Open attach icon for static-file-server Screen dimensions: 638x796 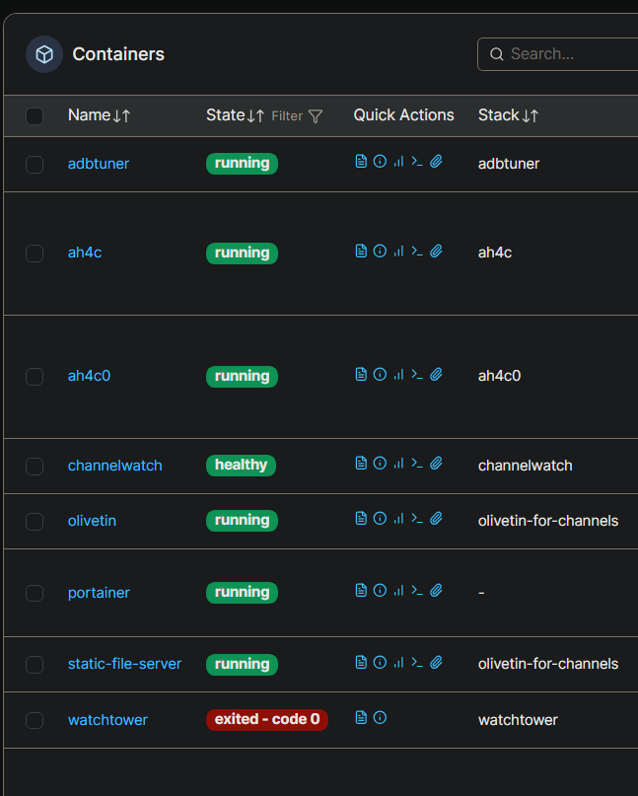coord(436,663)
